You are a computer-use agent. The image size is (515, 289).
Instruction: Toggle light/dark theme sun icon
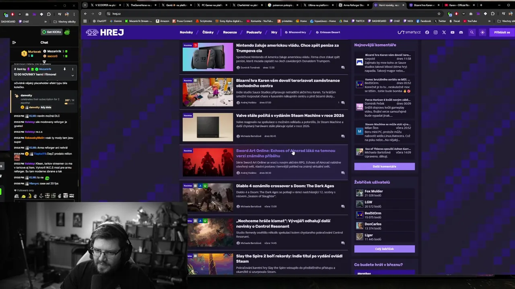click(x=482, y=32)
